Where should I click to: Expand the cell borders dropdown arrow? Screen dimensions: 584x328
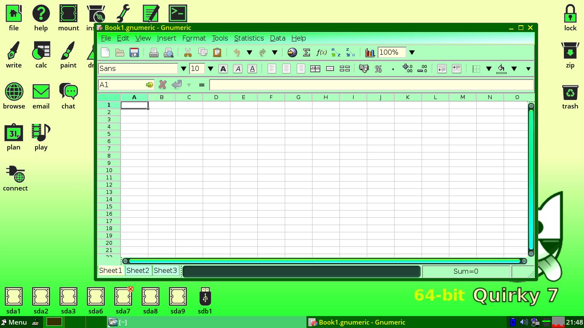[x=489, y=69]
